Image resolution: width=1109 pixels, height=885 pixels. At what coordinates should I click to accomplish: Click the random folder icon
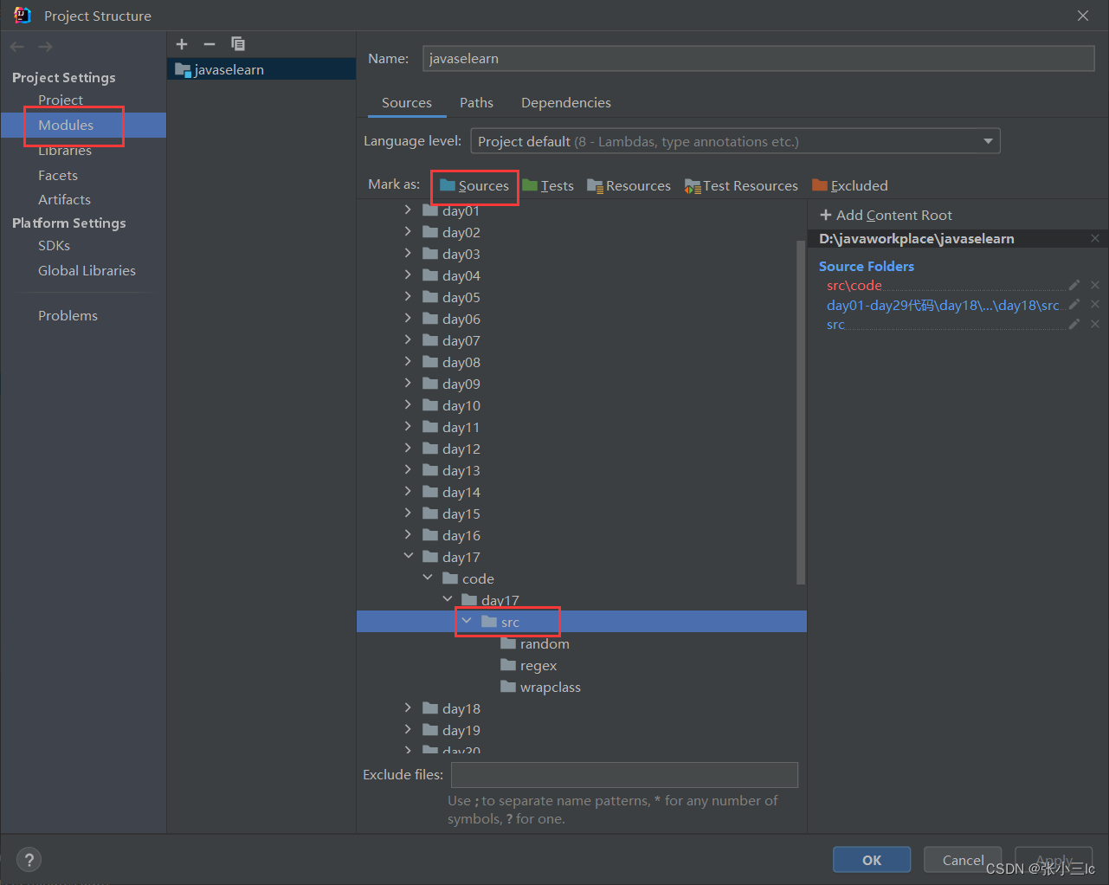(x=508, y=643)
